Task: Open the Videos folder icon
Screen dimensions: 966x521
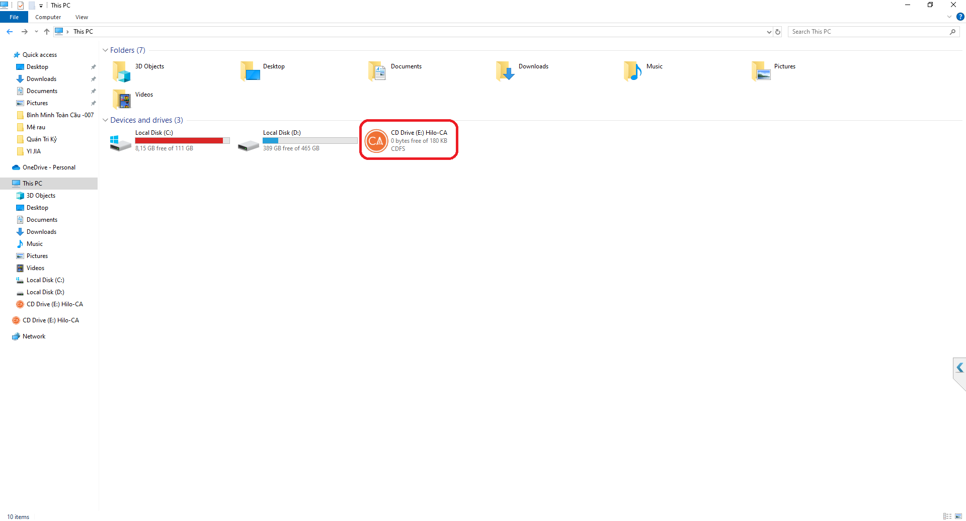Action: [122, 100]
